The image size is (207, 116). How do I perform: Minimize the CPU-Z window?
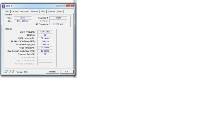[58, 5]
